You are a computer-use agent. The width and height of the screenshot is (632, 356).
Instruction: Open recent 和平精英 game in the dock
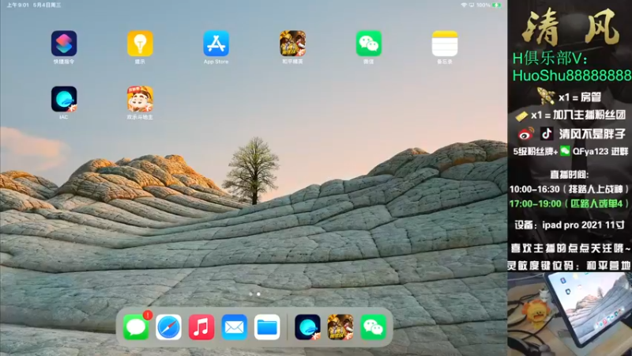tap(340, 327)
